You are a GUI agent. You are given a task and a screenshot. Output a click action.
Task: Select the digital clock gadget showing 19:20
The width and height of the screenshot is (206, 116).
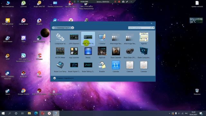coord(60,39)
